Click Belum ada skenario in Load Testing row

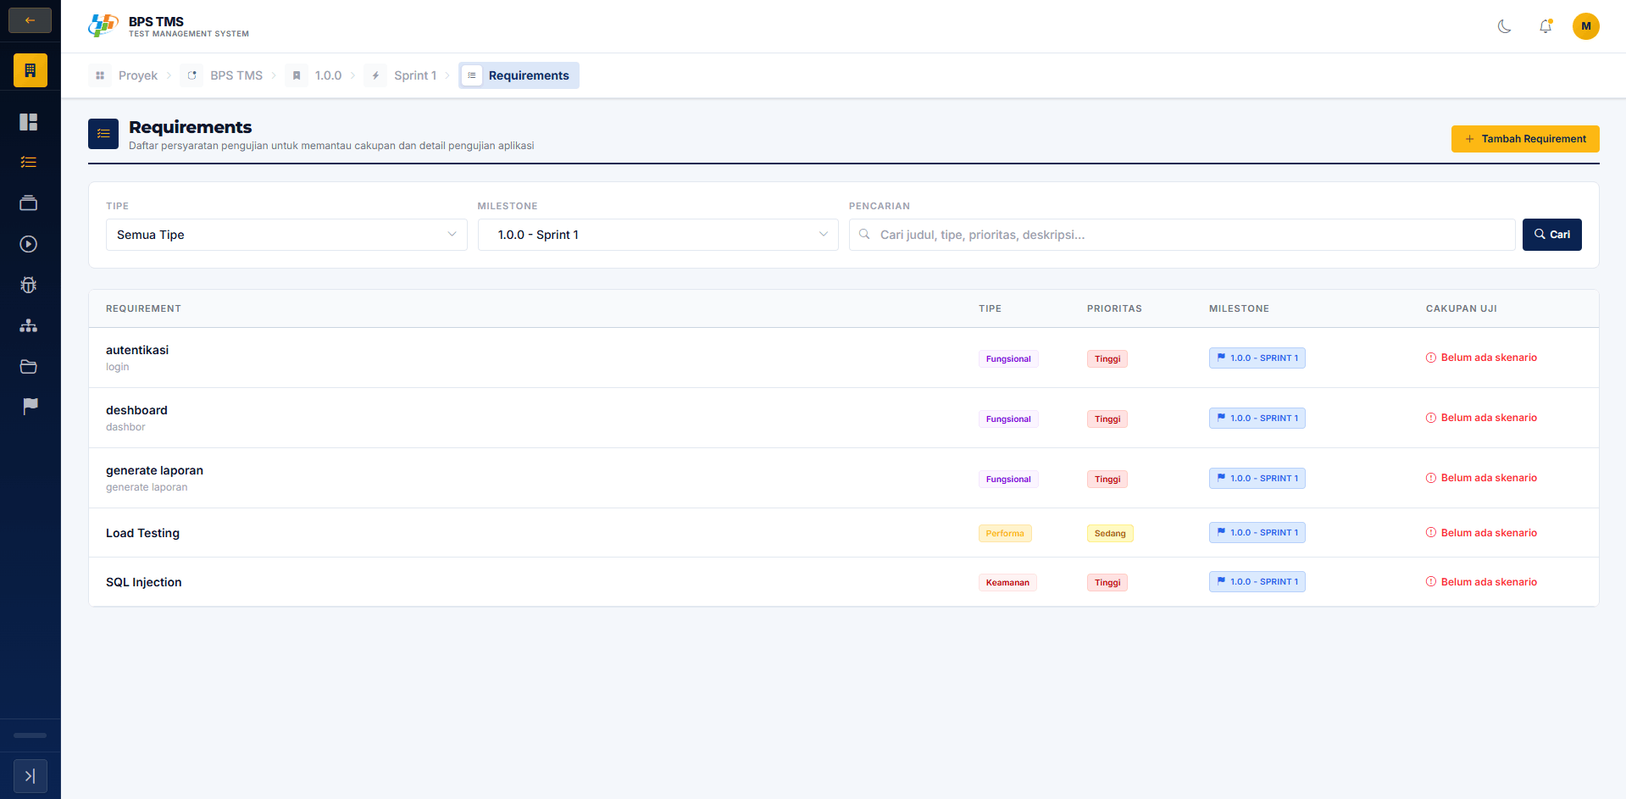(1481, 533)
